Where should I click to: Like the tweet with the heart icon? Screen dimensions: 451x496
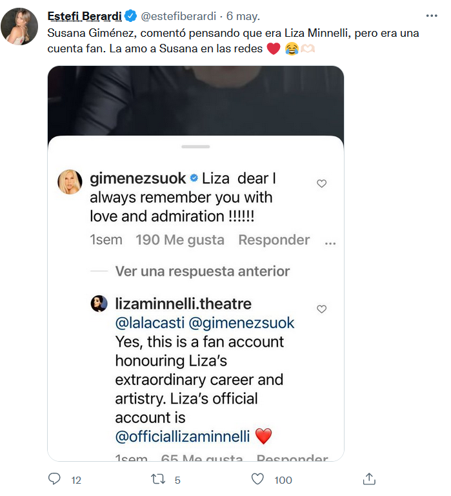coord(257,479)
